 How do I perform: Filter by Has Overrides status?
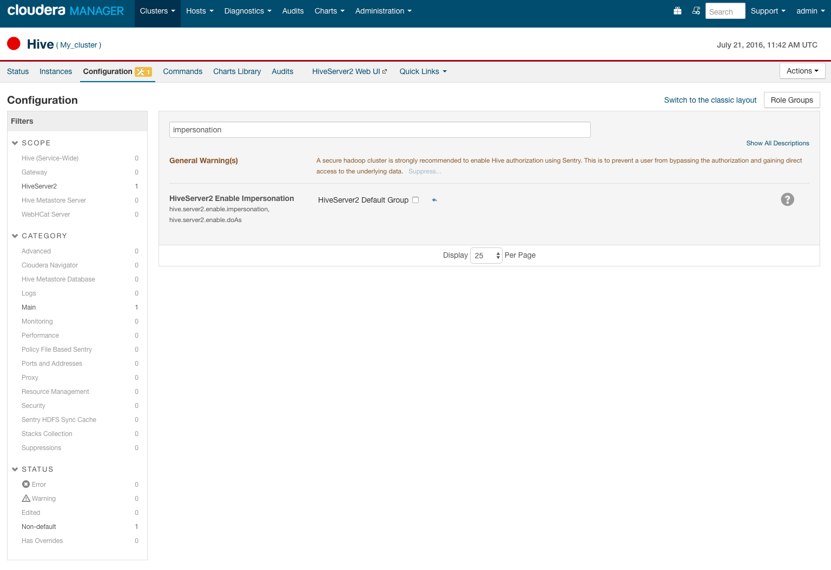point(79,541)
